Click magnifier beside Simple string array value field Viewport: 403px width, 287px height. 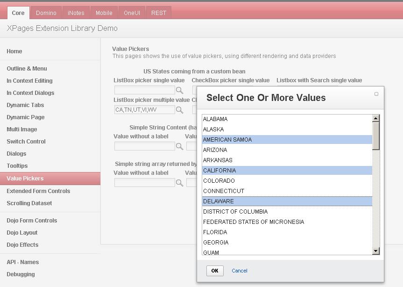(x=179, y=183)
